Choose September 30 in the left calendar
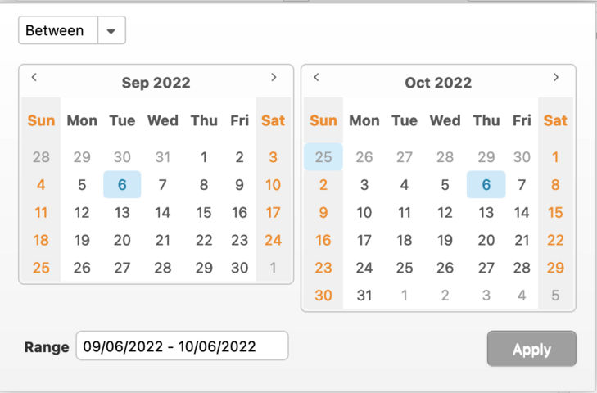Image resolution: width=597 pixels, height=393 pixels. [x=239, y=268]
